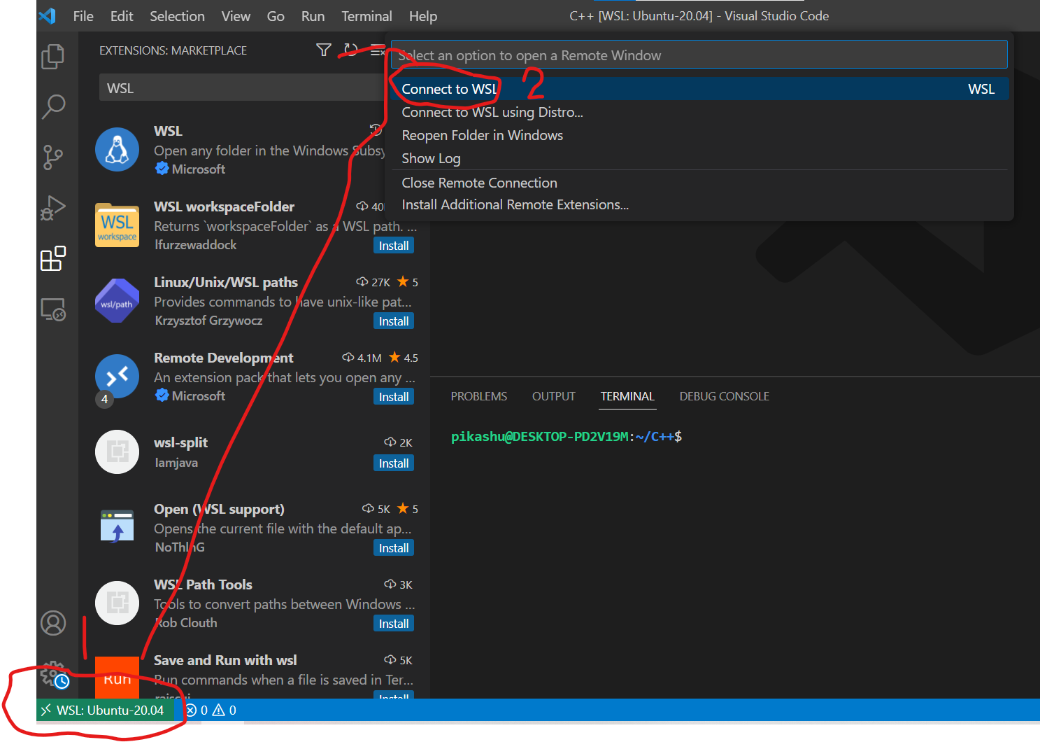Open the Manage gear icon
Image resolution: width=1040 pixels, height=742 pixels.
(x=53, y=673)
